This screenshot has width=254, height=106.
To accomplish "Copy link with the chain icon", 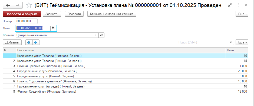I will (x=230, y=5).
